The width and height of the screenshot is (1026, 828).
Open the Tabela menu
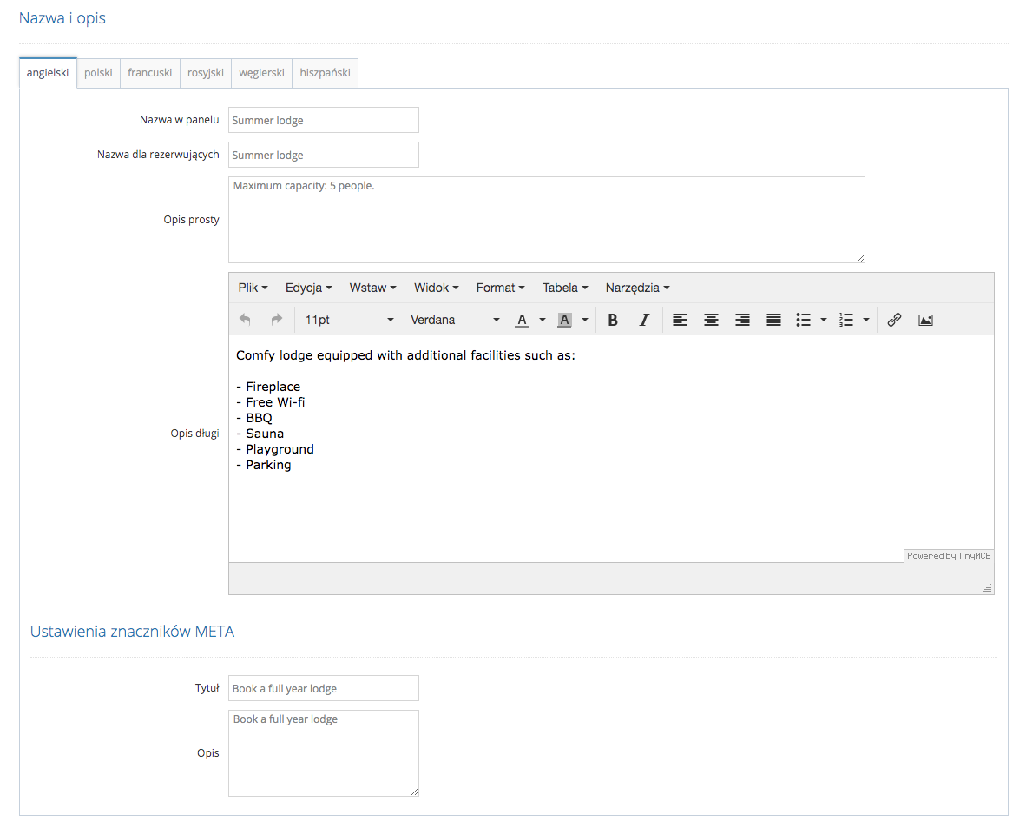[565, 288]
